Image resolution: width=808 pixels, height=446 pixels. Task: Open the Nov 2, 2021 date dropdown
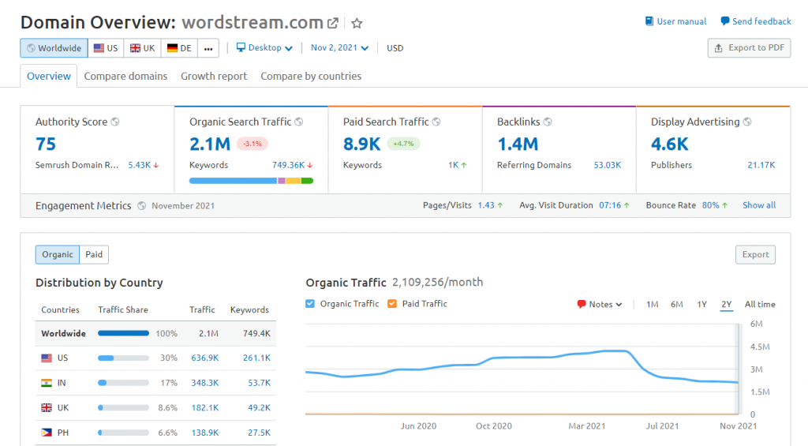coord(339,47)
